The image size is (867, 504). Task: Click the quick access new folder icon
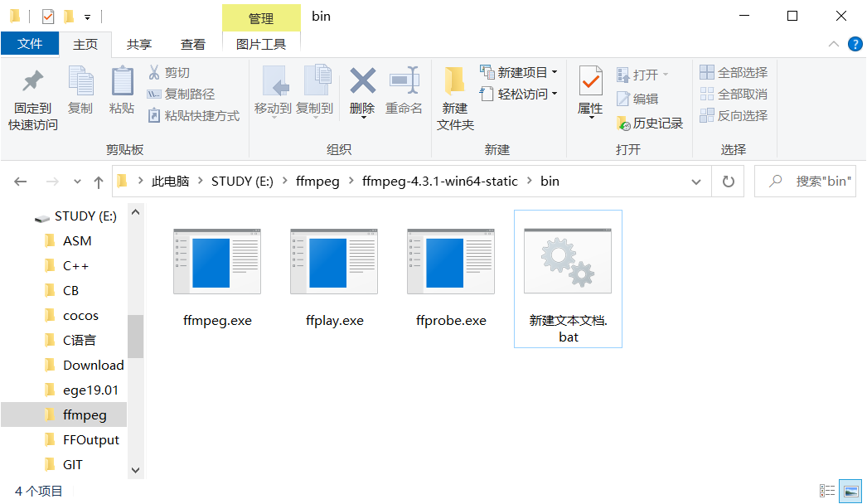[x=69, y=17]
